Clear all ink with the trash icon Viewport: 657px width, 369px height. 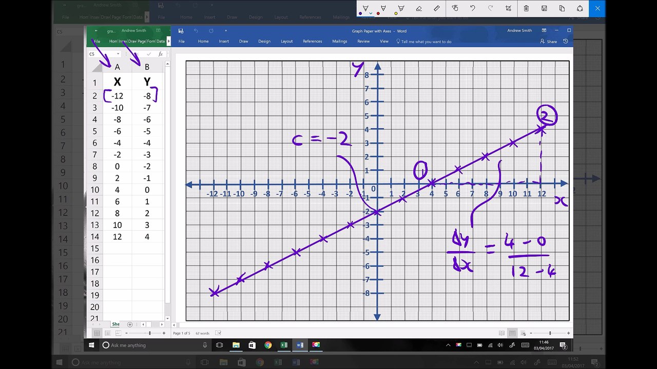[526, 8]
